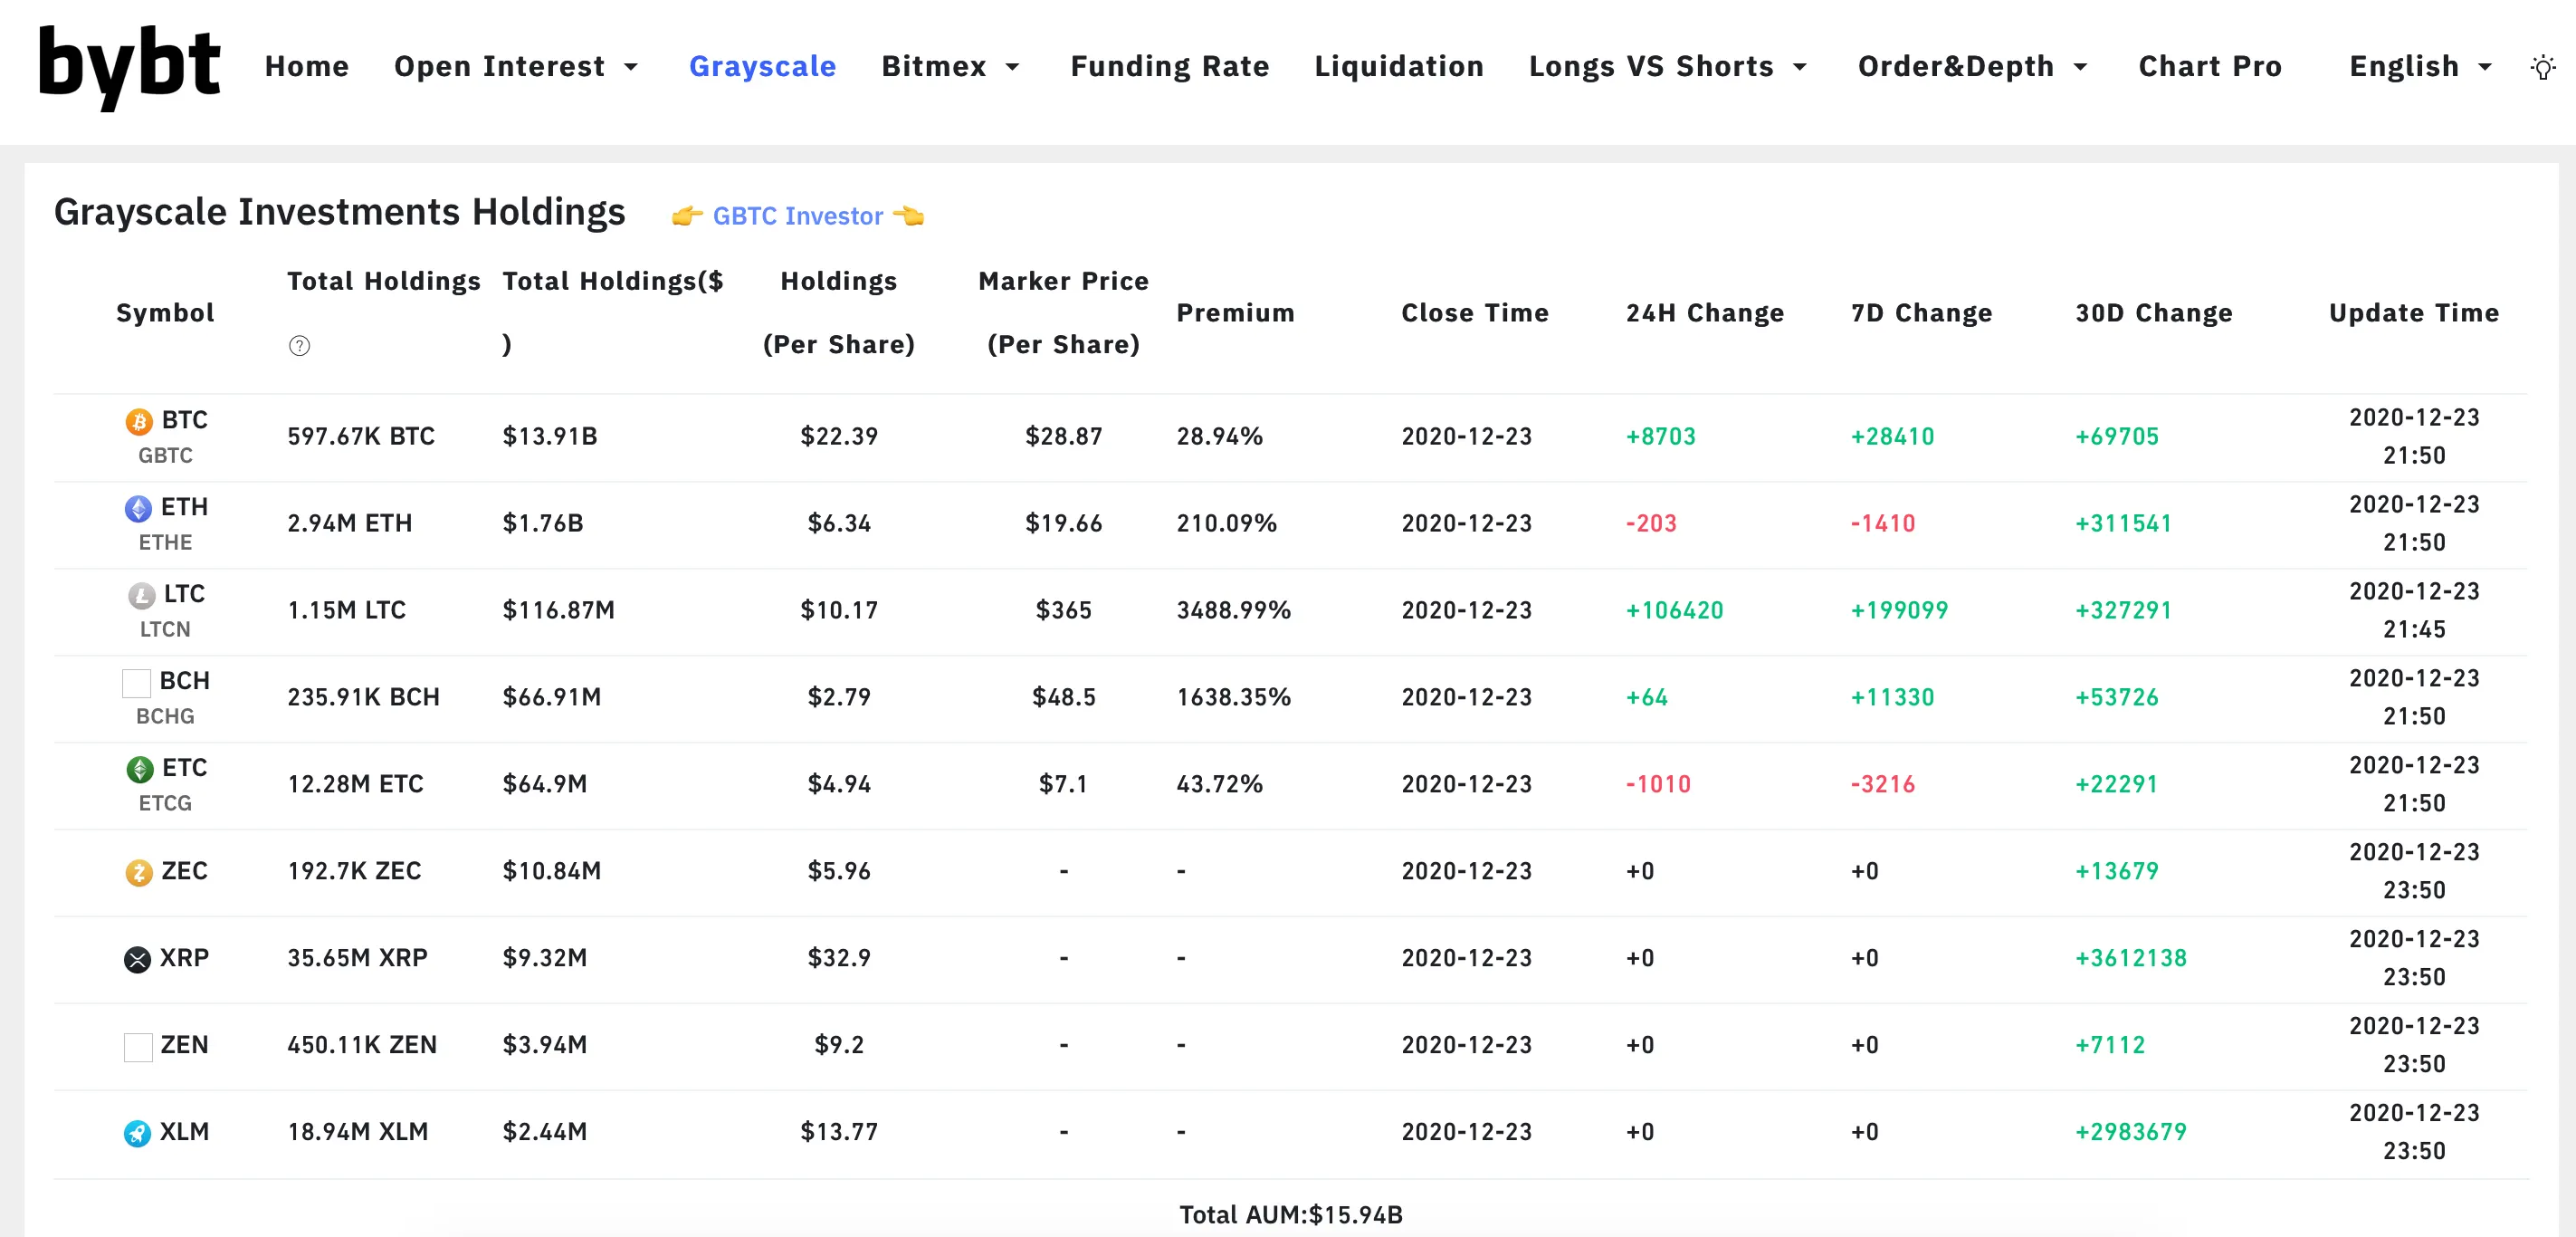The height and width of the screenshot is (1237, 2576).
Task: Click the Ethereum coin icon
Action: (138, 508)
